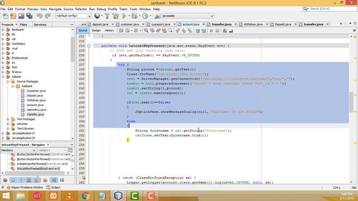This screenshot has height=201, width=358.
Task: Collapse the hsbank project node
Action: point(3,77)
